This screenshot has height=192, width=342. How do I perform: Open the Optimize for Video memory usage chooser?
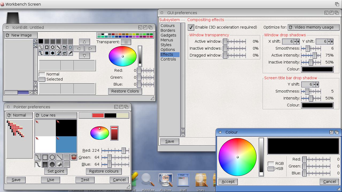pyautogui.click(x=314, y=27)
